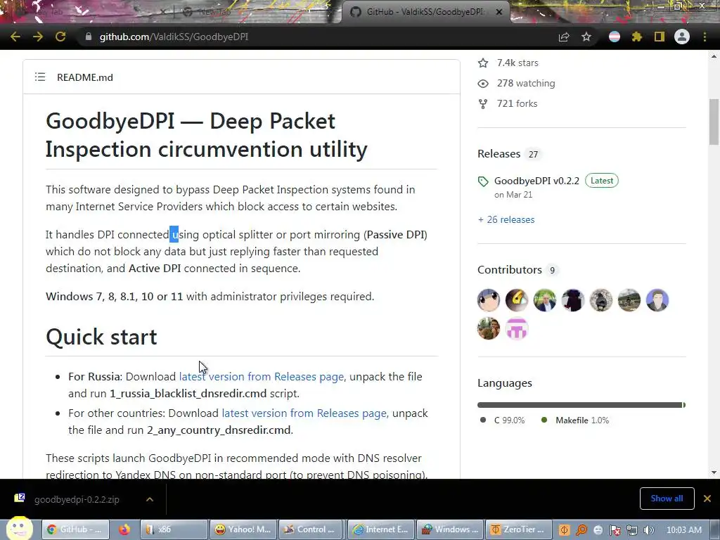Open sixth contributor avatar

(629, 300)
